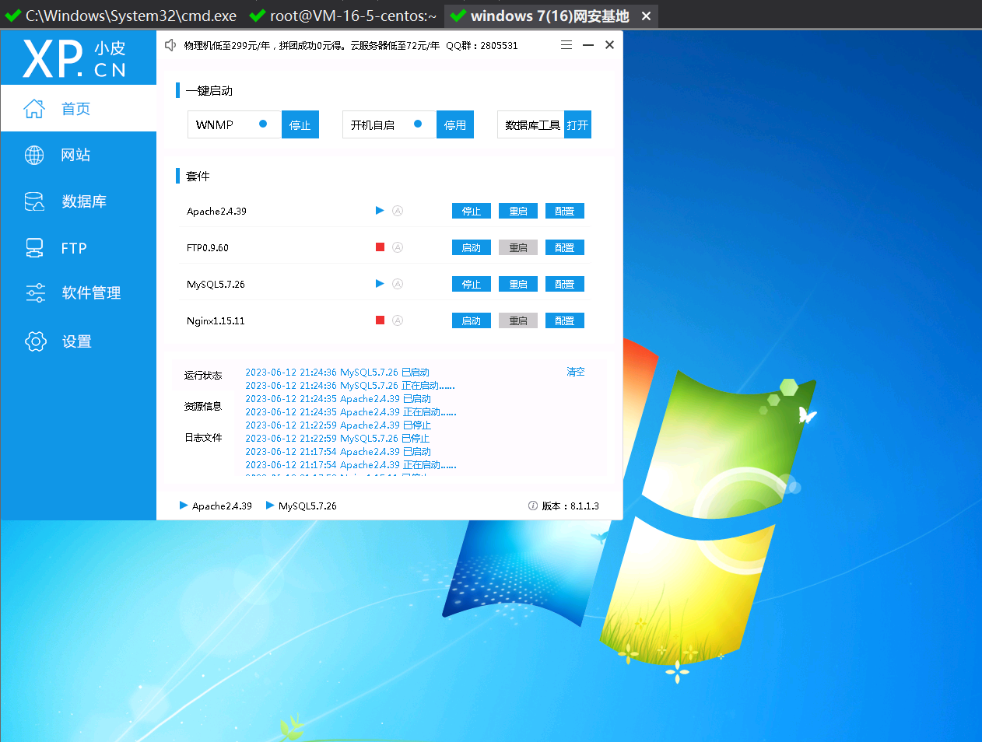Screen dimensions: 982x742
Task: Restart MySQL5.7.26 using its 重启 button
Action: pyautogui.click(x=517, y=283)
